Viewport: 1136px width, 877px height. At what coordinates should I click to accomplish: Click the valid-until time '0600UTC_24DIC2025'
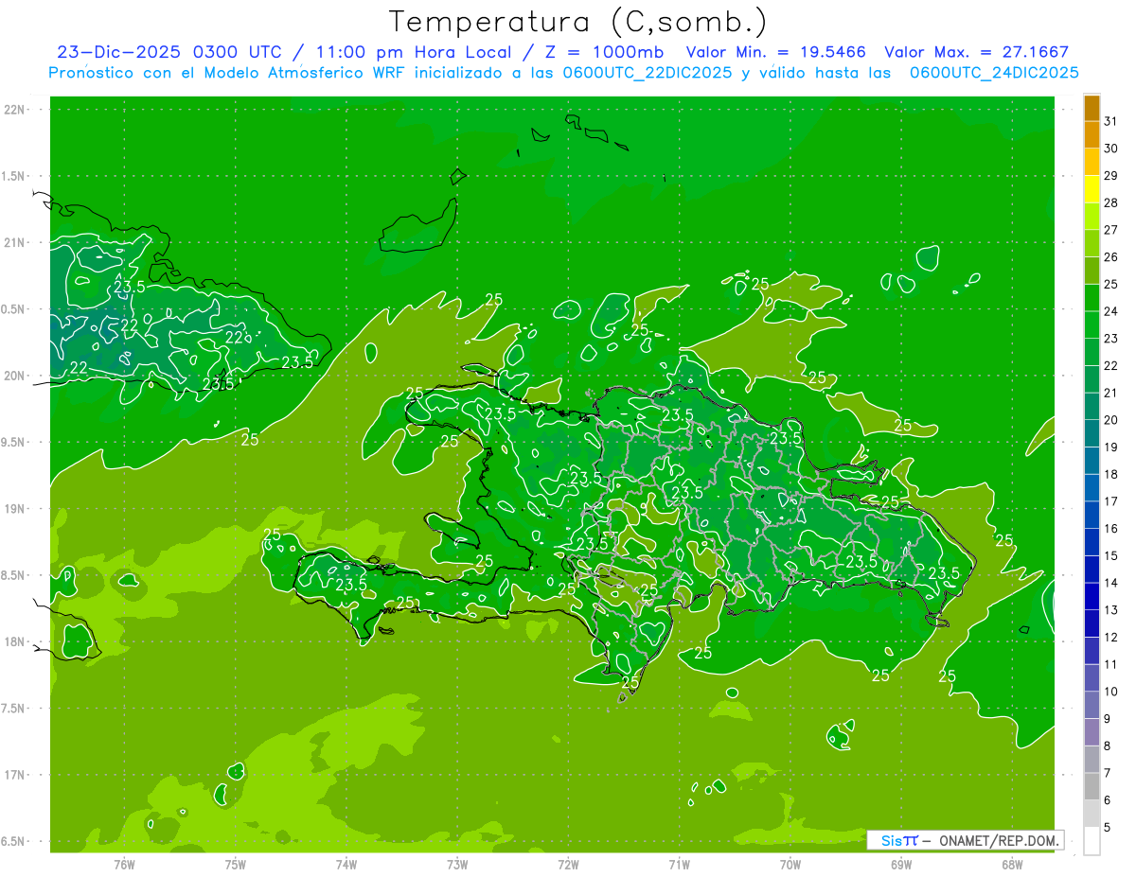[x=994, y=73]
